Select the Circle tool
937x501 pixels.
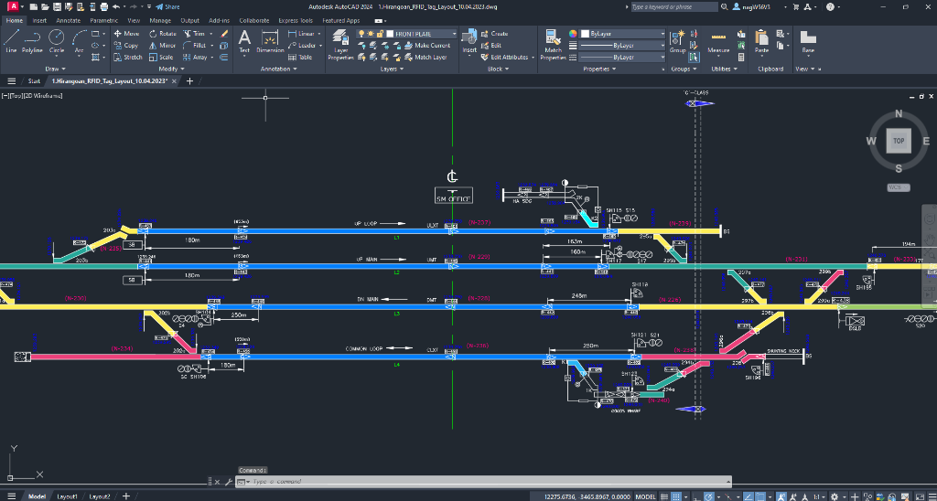pyautogui.click(x=56, y=42)
